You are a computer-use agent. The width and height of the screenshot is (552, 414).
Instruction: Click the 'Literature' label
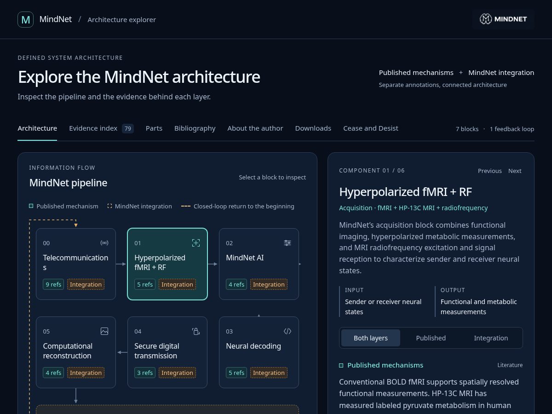510,365
